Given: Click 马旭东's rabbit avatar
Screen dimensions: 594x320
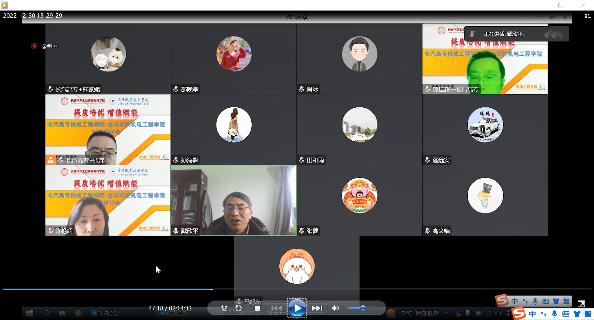Looking at the screenshot, I should pos(297,266).
